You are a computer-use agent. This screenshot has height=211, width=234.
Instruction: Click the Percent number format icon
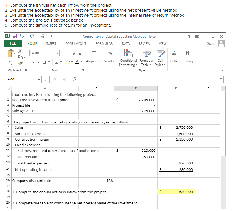110,53
